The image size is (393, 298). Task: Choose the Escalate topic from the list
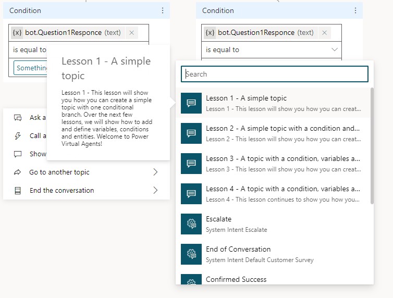coord(273,224)
